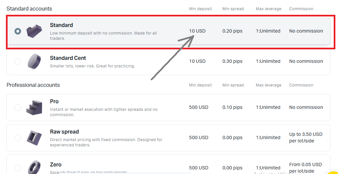
Task: Click the Standard Cent coin icon
Action: (34, 61)
